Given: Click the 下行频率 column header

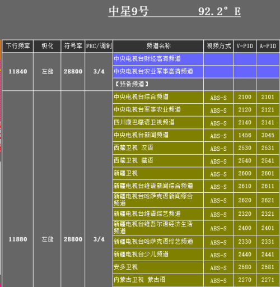Looking at the screenshot, I should 18,46.
